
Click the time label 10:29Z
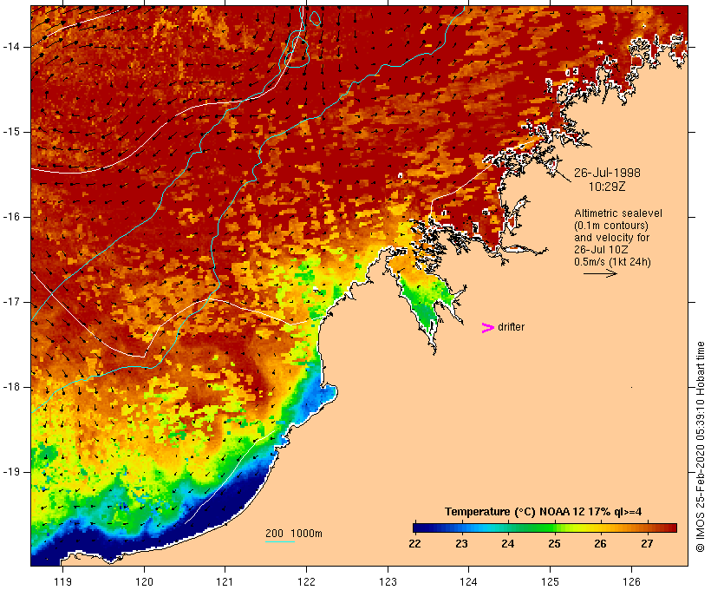click(607, 187)
